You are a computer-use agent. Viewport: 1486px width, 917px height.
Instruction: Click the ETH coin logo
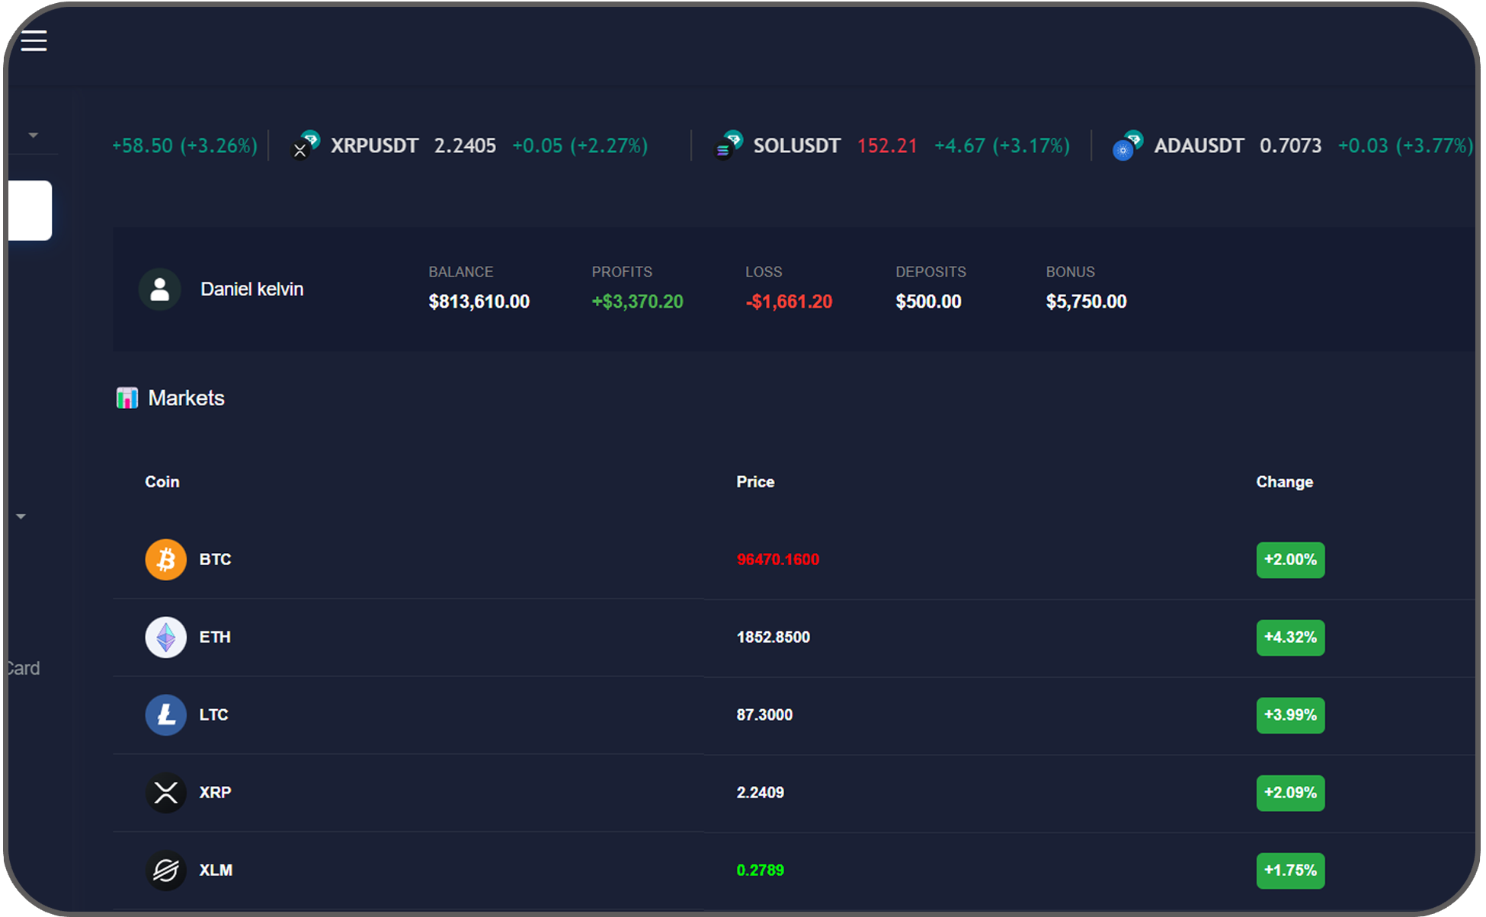165,637
